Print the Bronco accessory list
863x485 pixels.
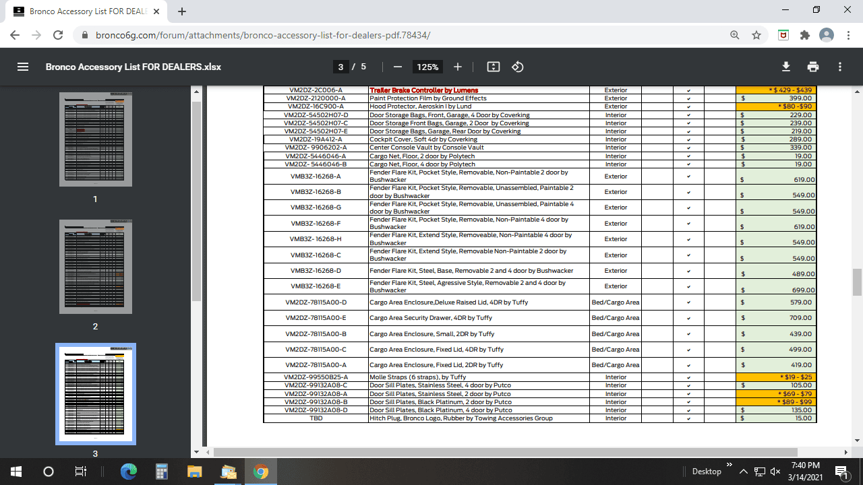[x=813, y=67]
